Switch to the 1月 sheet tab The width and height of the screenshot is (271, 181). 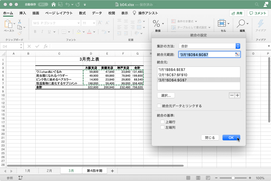click(x=28, y=171)
